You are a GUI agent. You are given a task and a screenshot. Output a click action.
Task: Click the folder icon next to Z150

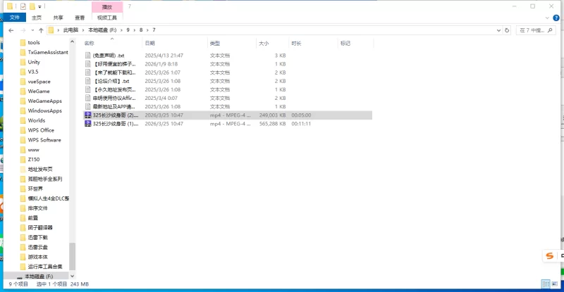click(x=23, y=160)
